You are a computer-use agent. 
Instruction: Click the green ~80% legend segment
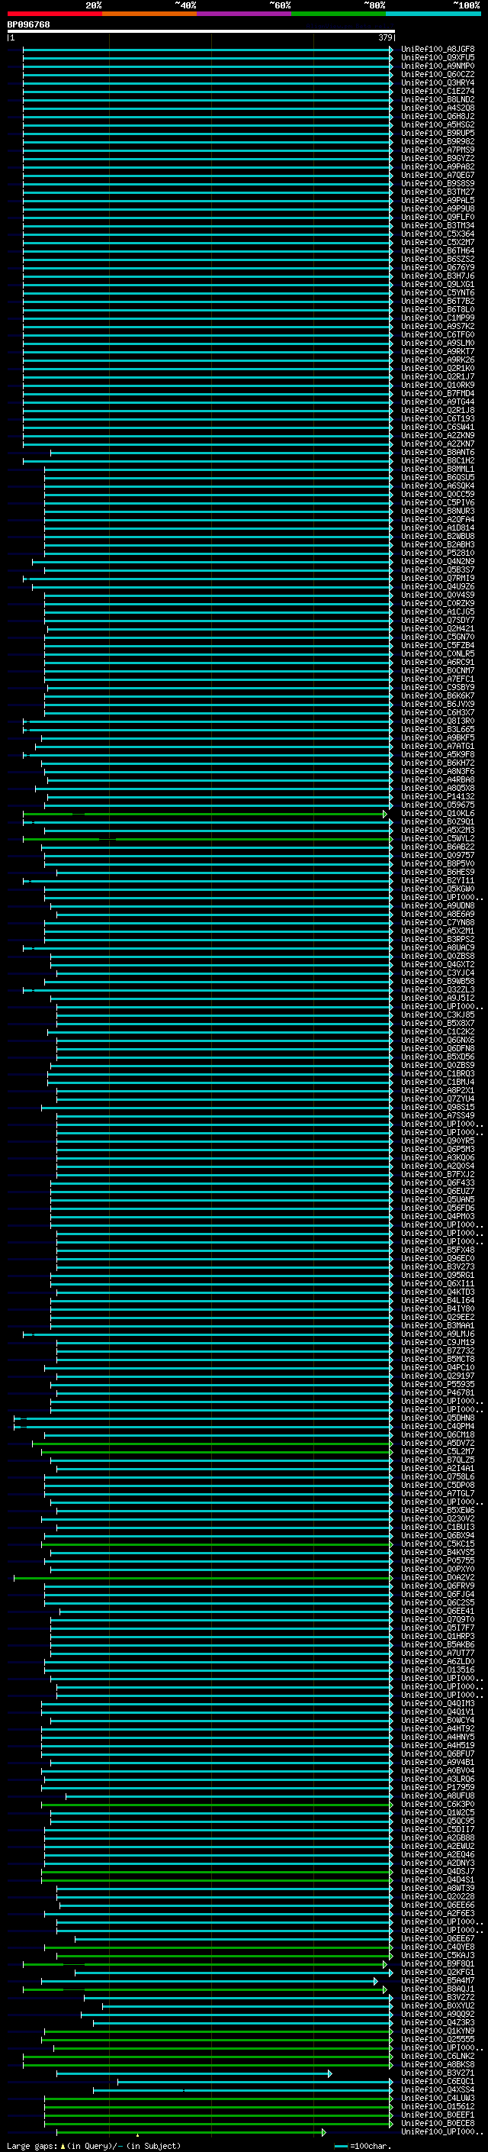tap(339, 14)
